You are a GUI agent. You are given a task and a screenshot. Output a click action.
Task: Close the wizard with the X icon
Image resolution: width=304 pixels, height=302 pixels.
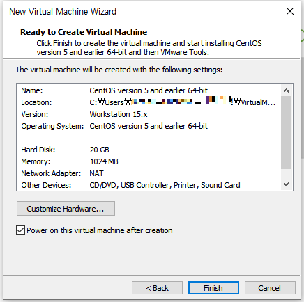pos(290,11)
